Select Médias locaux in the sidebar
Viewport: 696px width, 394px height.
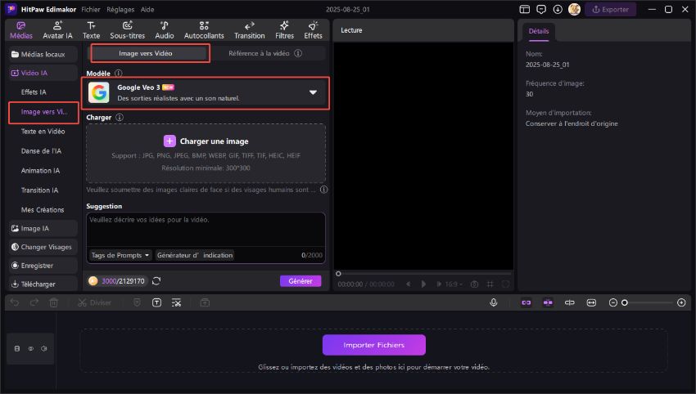pos(43,54)
